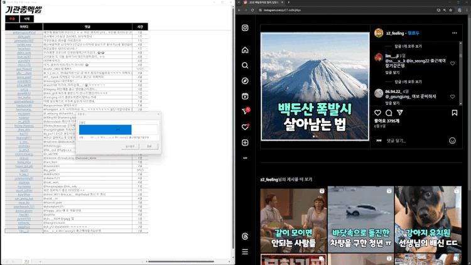Open notifications heart icon in sidebar
471x265 pixels.
[245, 127]
